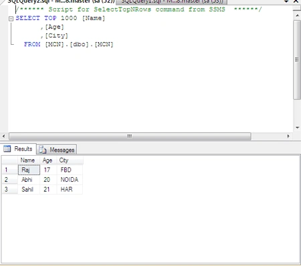
Task: Switch to the Messages tab
Action: [x=57, y=150]
